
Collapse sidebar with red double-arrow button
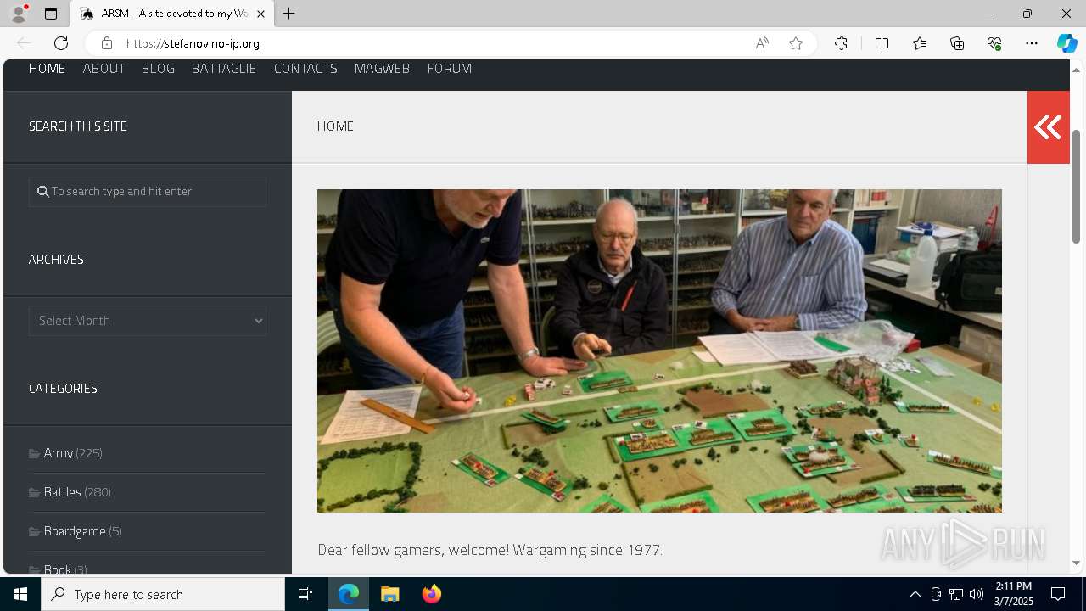pyautogui.click(x=1048, y=127)
